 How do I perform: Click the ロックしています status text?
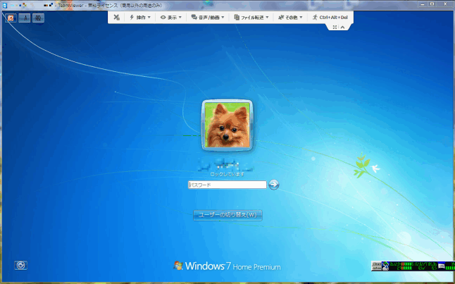[227, 174]
